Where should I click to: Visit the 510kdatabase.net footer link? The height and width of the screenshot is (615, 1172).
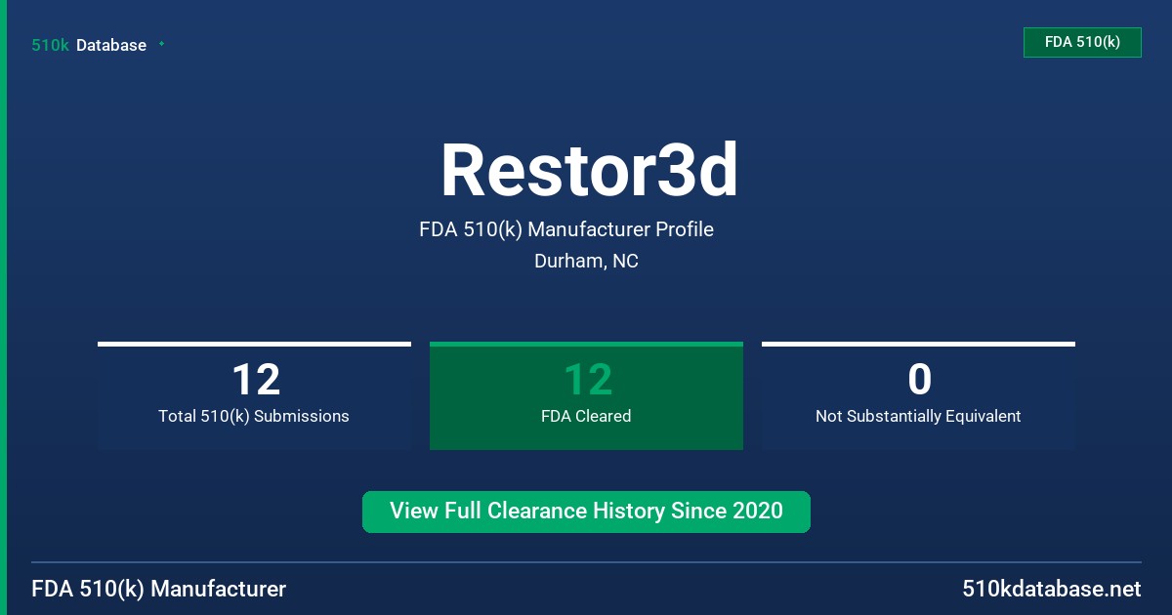coord(1052,590)
